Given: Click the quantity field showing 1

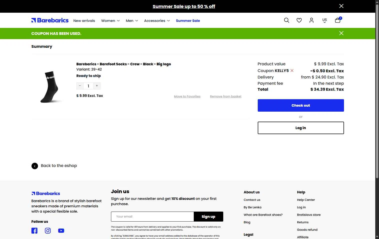Looking at the screenshot, I should pos(88,86).
